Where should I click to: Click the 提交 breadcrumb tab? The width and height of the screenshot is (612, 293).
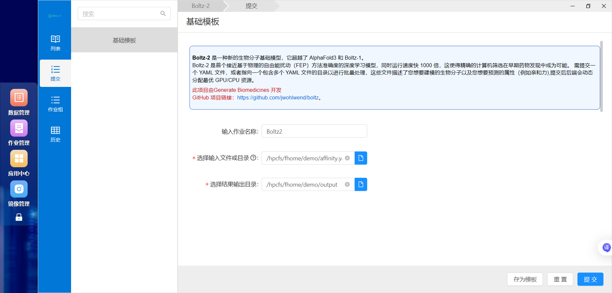pyautogui.click(x=251, y=6)
